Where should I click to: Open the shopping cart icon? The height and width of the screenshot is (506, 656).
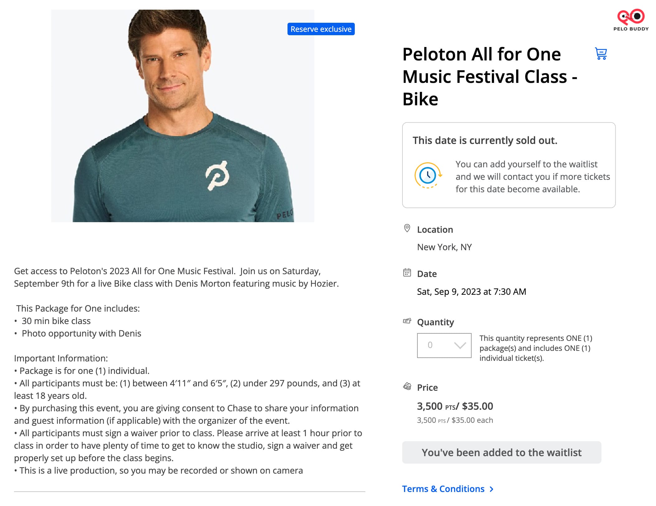(601, 54)
